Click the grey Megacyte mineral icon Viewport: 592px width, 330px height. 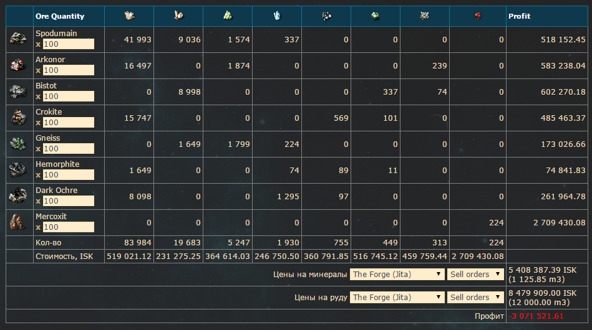(x=425, y=16)
